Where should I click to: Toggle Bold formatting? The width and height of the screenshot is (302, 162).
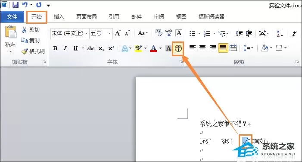[x=55, y=48]
